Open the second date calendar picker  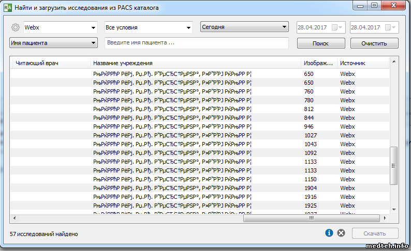[390, 27]
